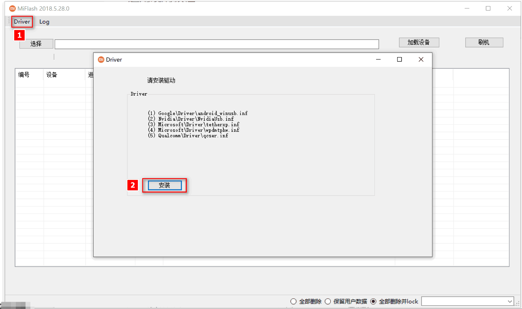Image resolution: width=522 pixels, height=309 pixels.
Task: Click the 选择 button
Action: point(36,44)
